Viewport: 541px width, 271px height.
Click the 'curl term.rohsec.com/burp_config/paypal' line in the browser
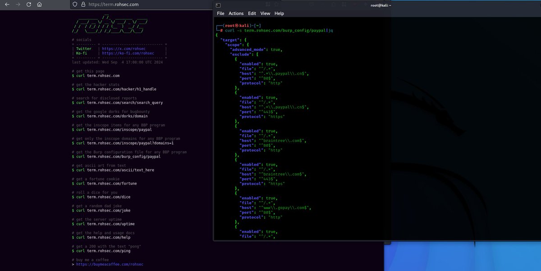coord(116,157)
